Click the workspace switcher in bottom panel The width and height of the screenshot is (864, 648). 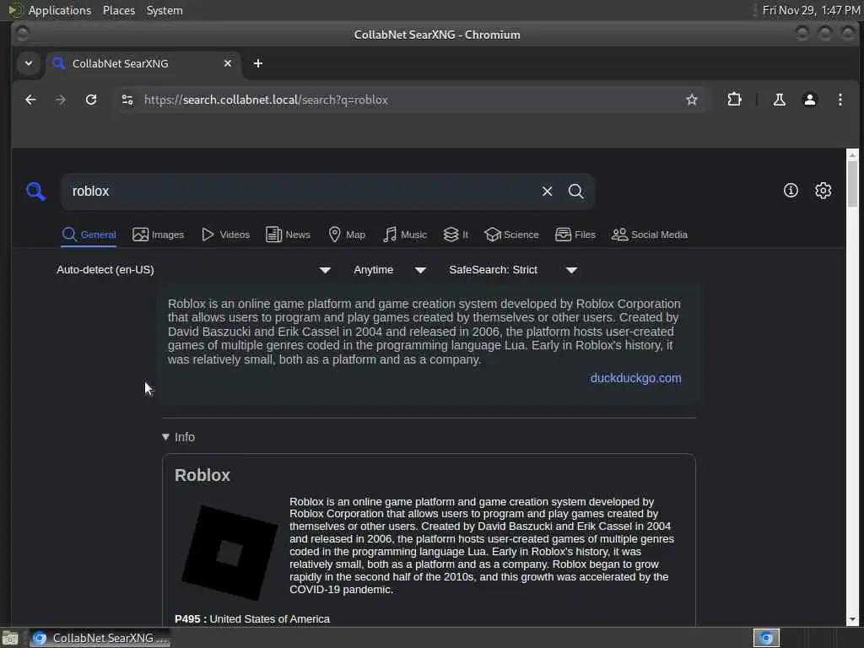766,638
